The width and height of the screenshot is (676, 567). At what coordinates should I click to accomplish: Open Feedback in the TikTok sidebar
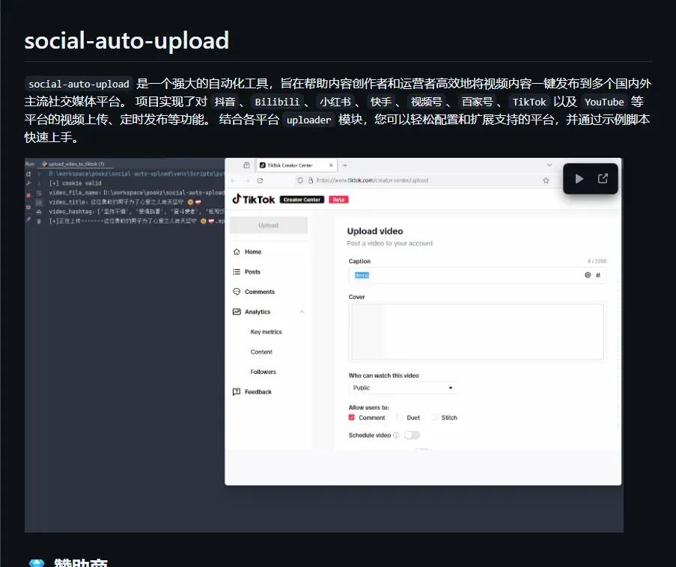point(258,392)
